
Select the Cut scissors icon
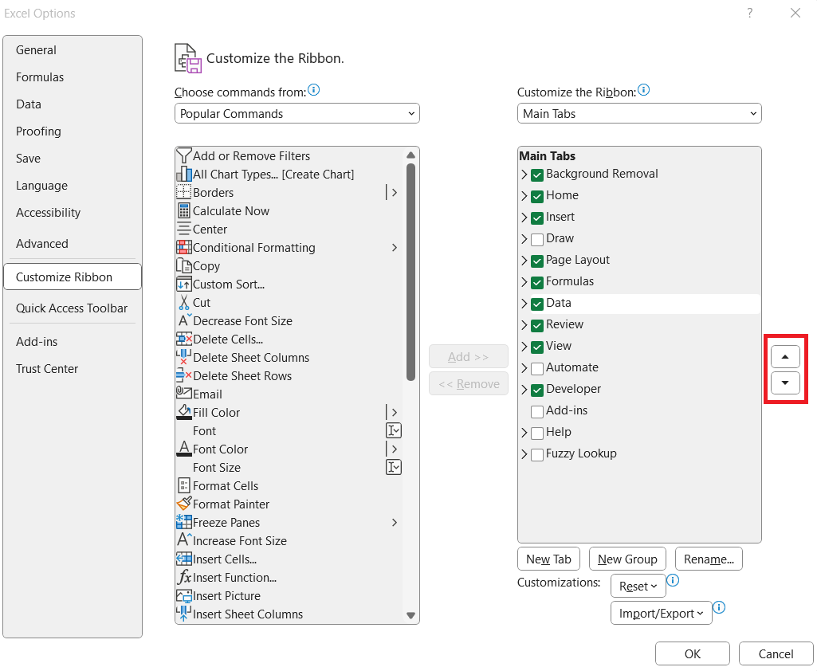184,302
